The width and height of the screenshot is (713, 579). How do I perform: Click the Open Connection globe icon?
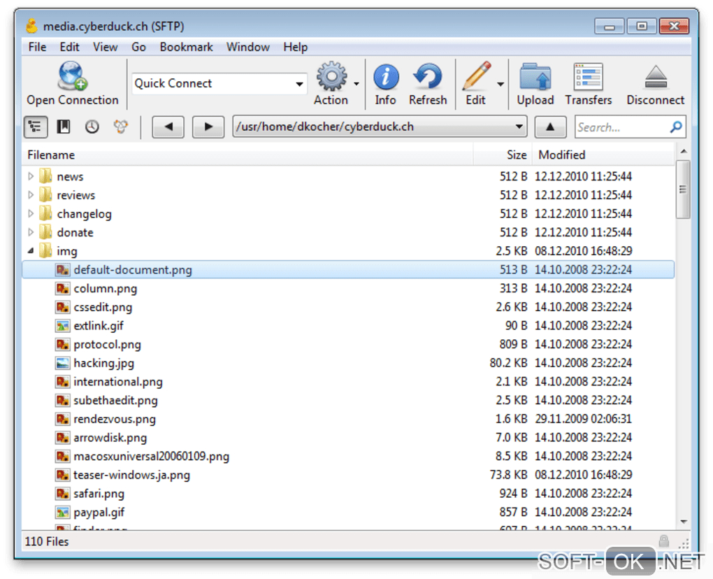[x=72, y=76]
